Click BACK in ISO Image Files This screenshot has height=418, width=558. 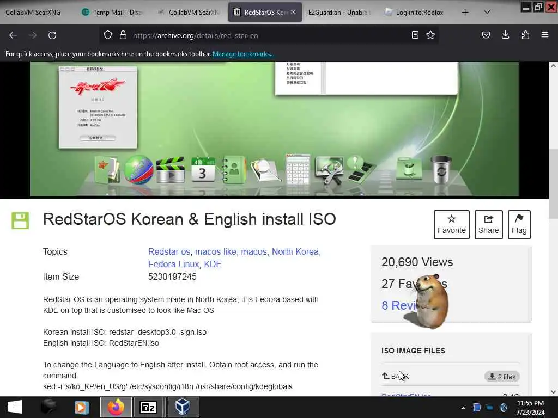pyautogui.click(x=396, y=376)
